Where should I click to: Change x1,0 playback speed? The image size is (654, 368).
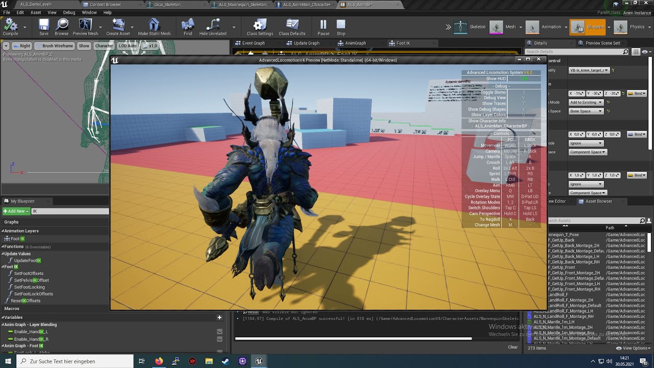tap(150, 46)
